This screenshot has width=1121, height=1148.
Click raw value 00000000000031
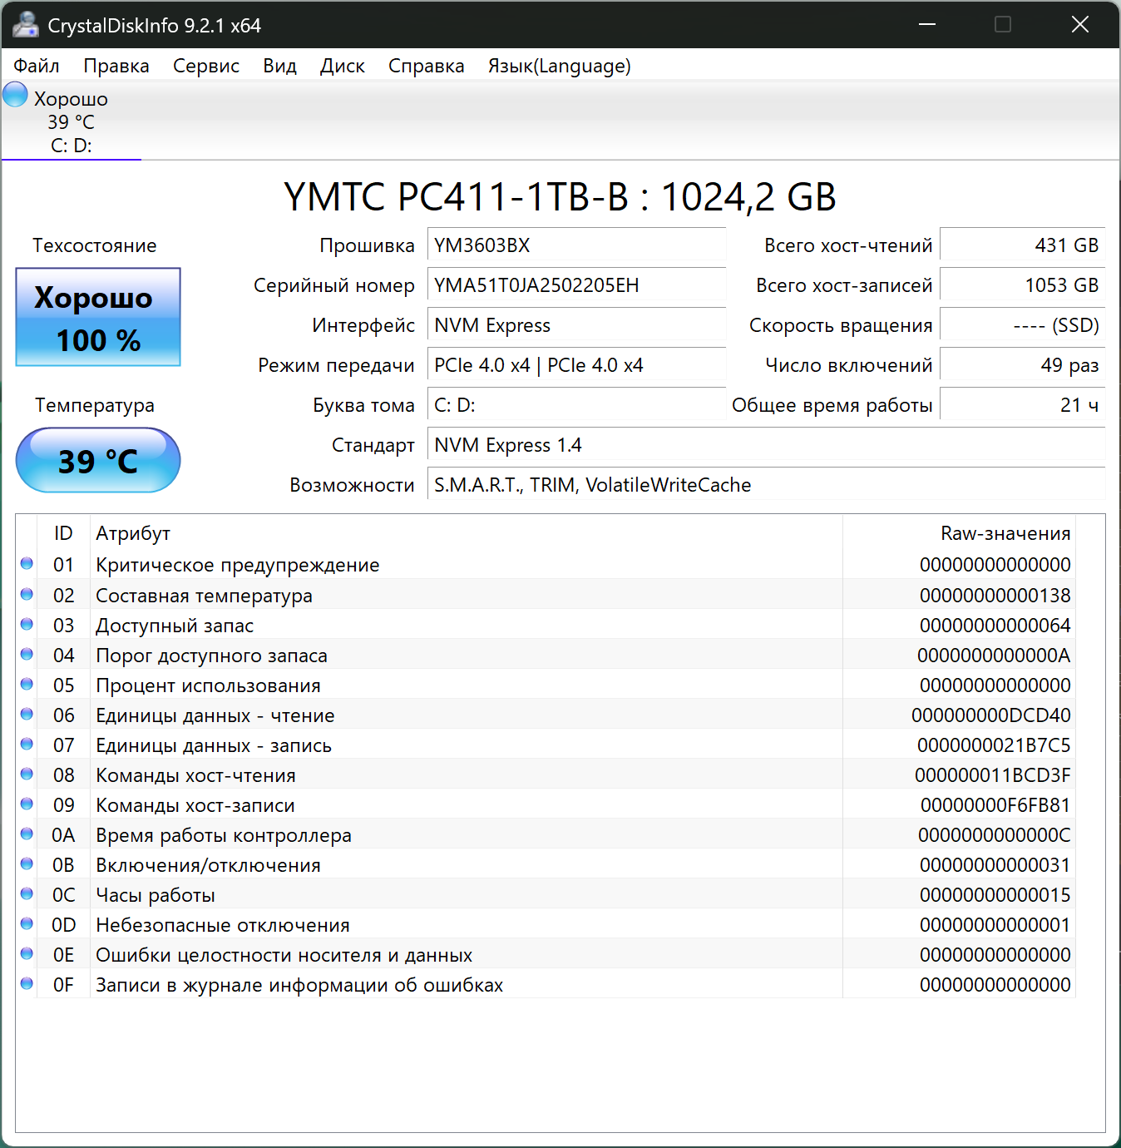coord(995,865)
